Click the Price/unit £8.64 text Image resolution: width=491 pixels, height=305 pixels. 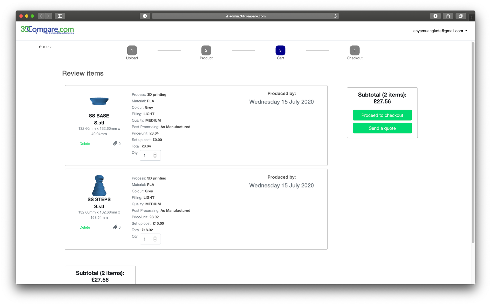point(145,133)
